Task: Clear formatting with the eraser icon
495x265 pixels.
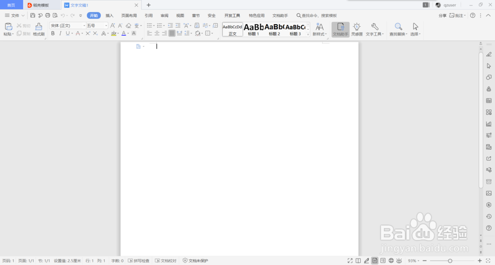Action: coord(128,26)
